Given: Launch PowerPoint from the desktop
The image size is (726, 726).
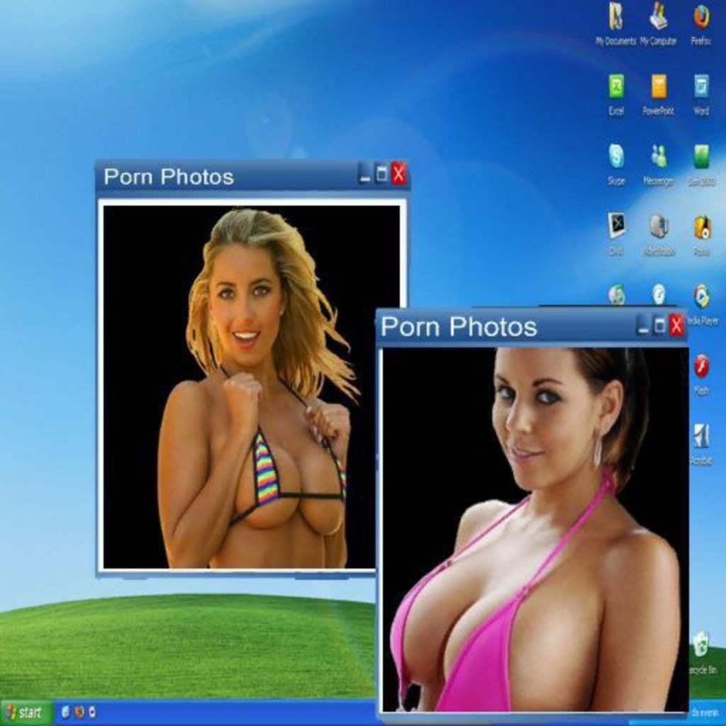Looking at the screenshot, I should [659, 86].
